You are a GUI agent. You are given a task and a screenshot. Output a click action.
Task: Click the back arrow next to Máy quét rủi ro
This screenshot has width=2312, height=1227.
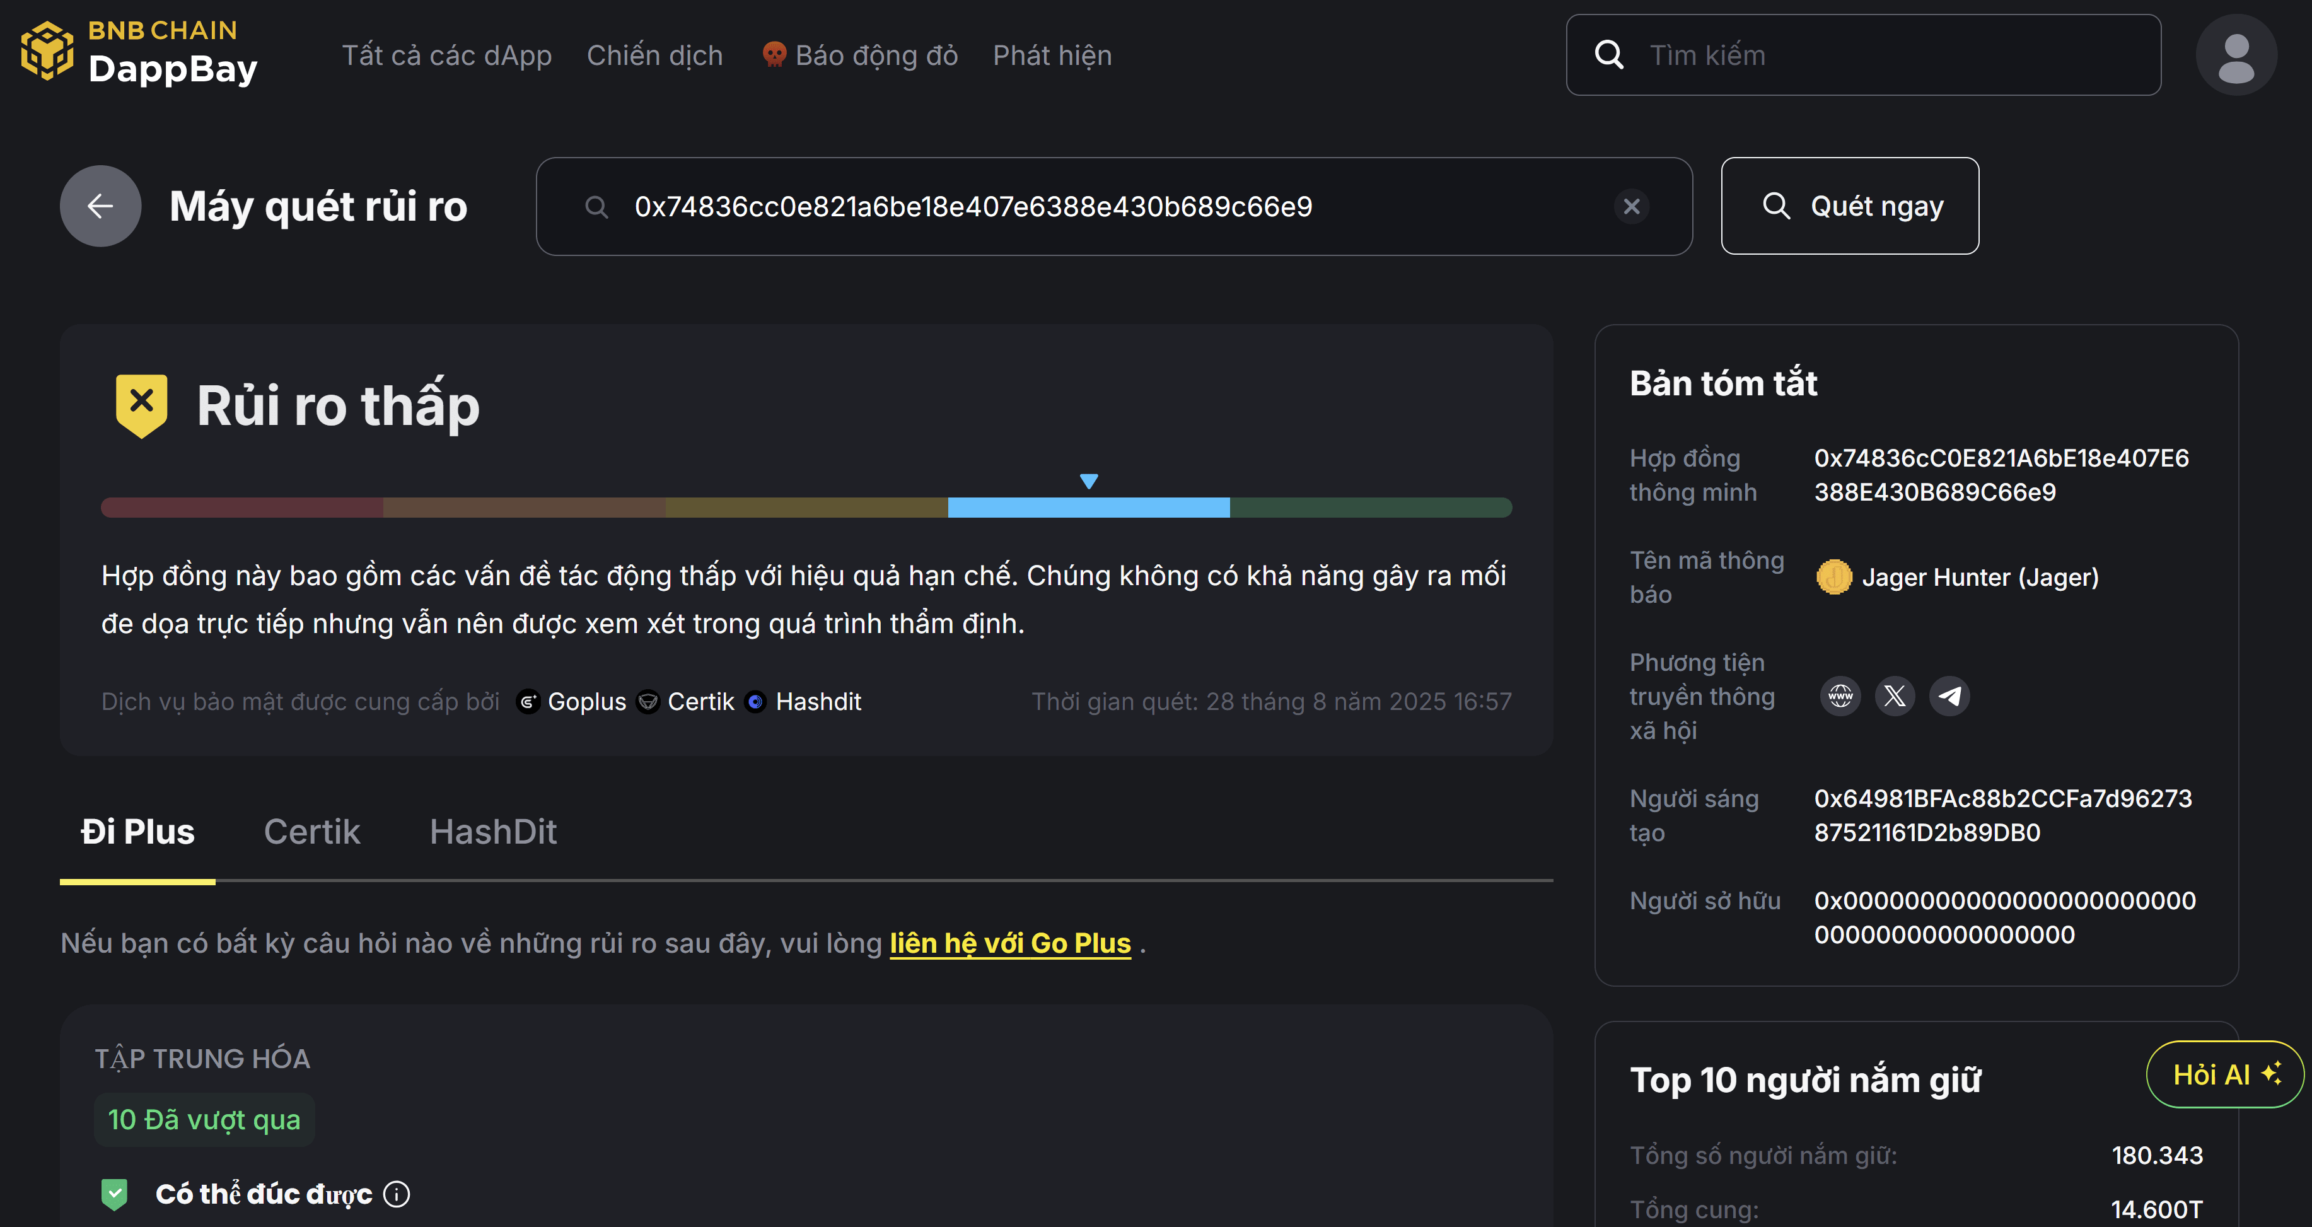tap(100, 206)
